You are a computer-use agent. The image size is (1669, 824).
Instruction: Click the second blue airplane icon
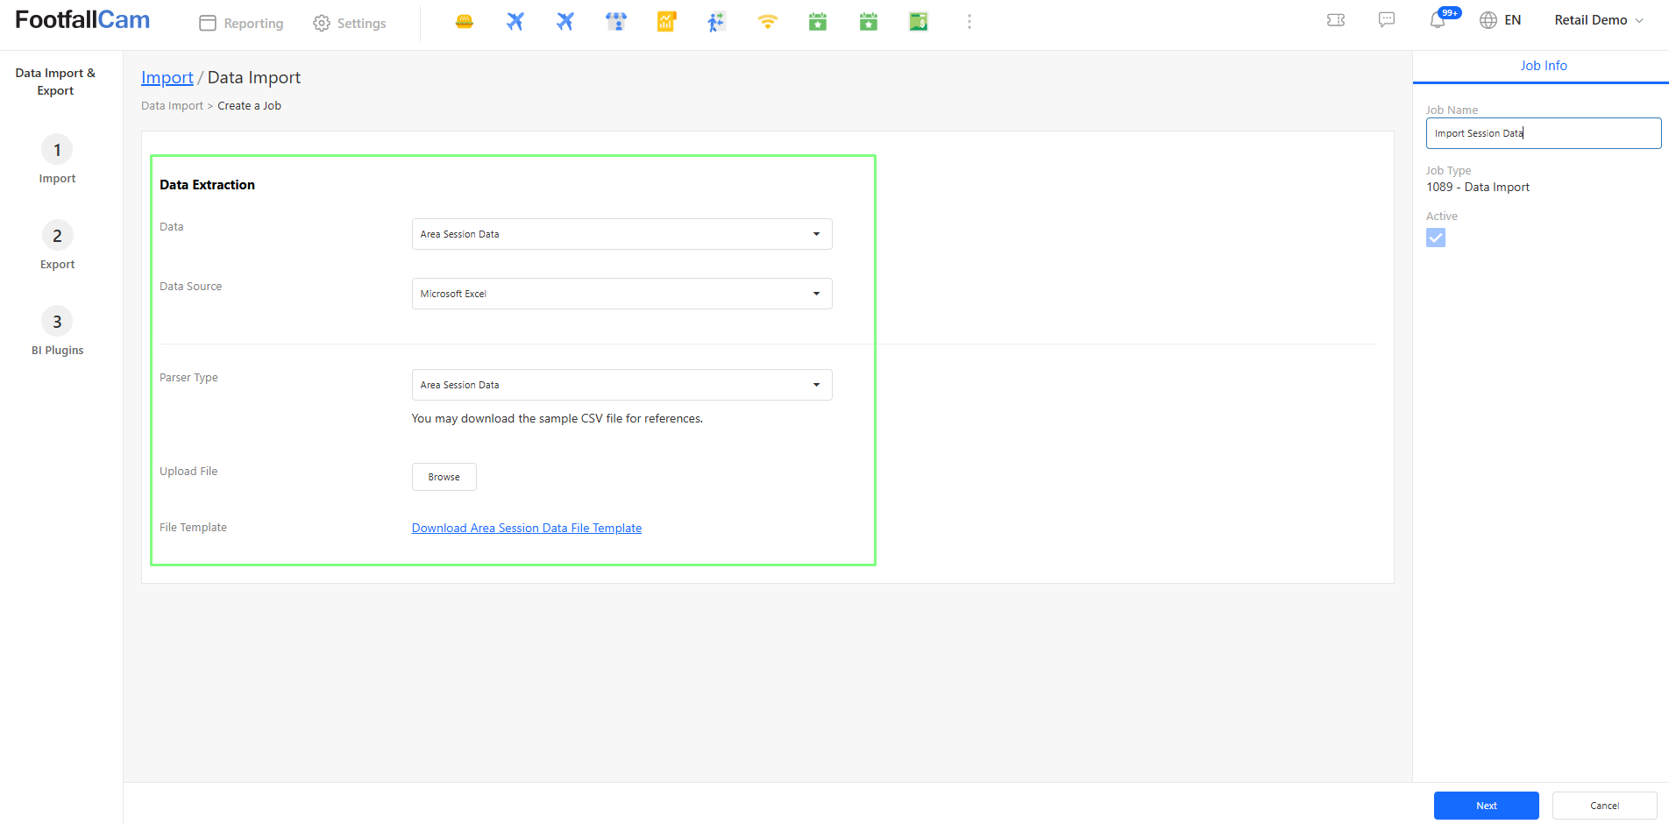pyautogui.click(x=565, y=22)
